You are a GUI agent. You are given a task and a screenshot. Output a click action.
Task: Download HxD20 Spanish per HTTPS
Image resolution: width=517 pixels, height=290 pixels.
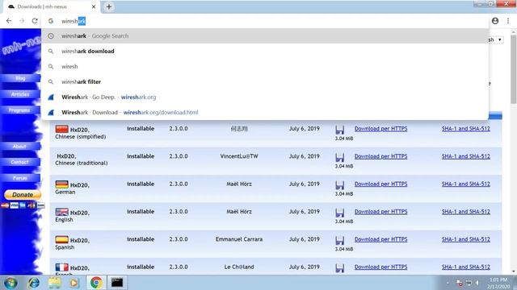tap(380, 239)
